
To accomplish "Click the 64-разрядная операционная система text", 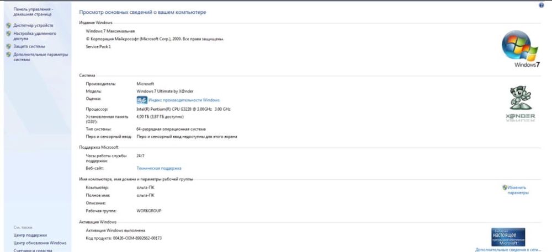I will tap(171, 129).
